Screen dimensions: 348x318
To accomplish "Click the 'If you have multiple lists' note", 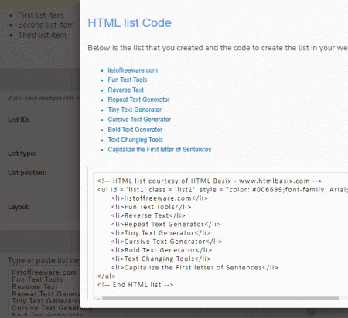I will tap(43, 98).
